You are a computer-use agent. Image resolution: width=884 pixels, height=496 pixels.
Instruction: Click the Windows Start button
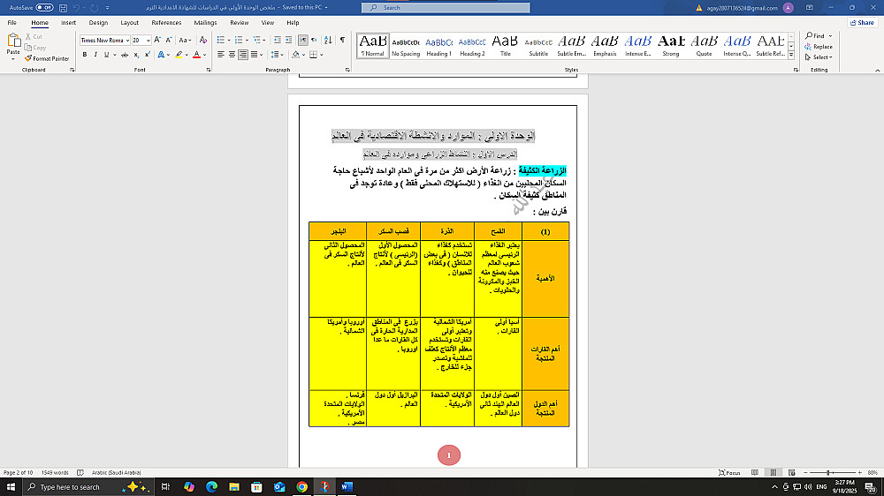click(11, 487)
